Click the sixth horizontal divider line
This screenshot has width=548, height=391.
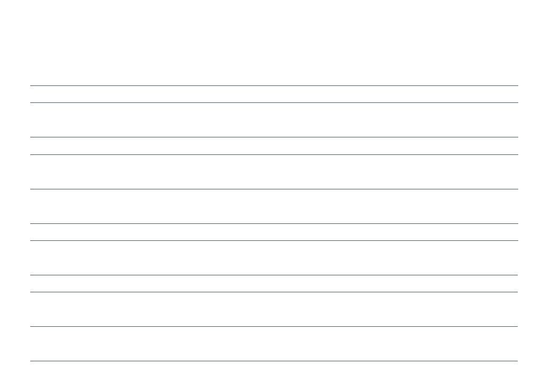(274, 223)
